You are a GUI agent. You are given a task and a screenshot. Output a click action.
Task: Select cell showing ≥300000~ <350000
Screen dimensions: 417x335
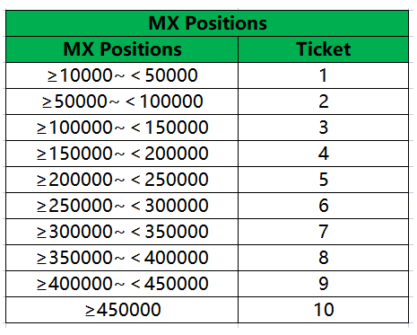[x=122, y=232]
